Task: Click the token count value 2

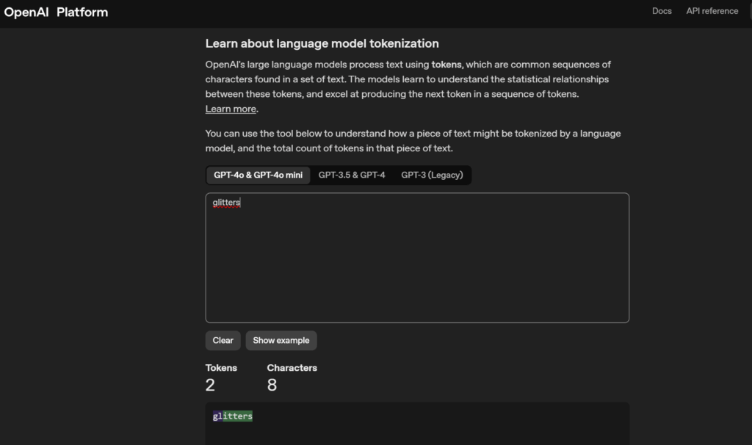Action: (x=210, y=385)
